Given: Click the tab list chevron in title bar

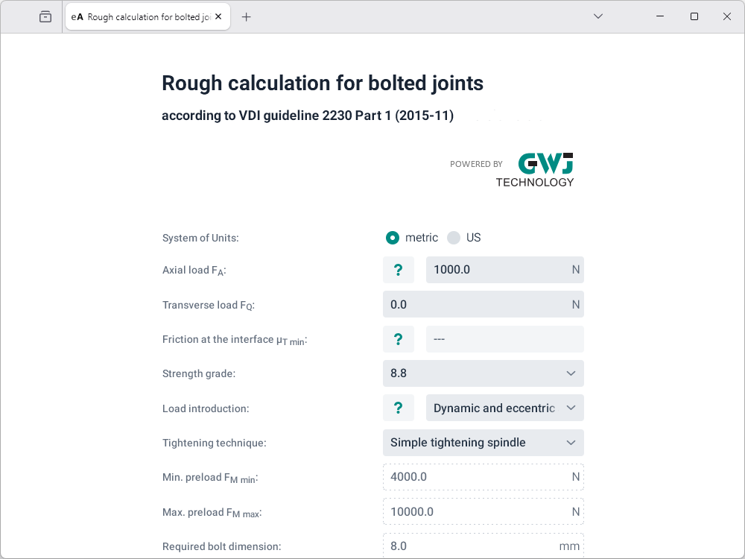Looking at the screenshot, I should (597, 16).
